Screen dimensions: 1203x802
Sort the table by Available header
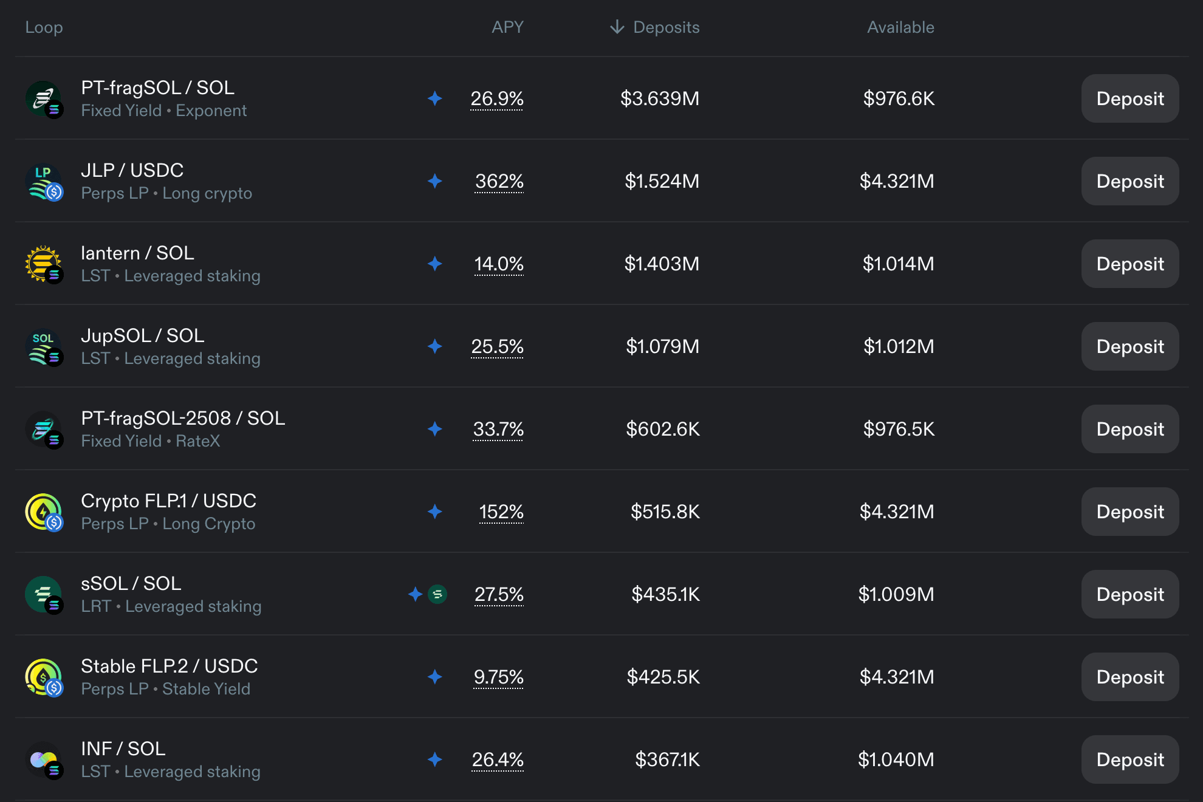coord(900,27)
